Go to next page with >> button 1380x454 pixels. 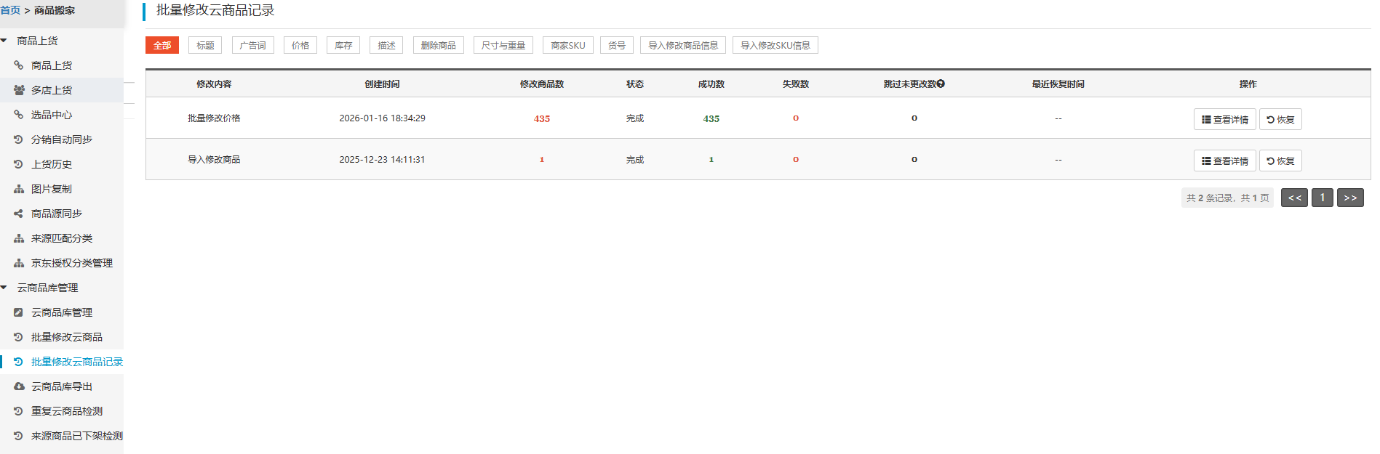coord(1349,198)
